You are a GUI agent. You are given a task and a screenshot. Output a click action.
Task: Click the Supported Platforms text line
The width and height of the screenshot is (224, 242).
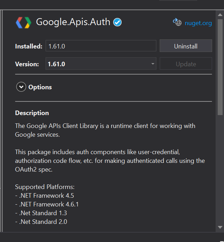pos(45,187)
